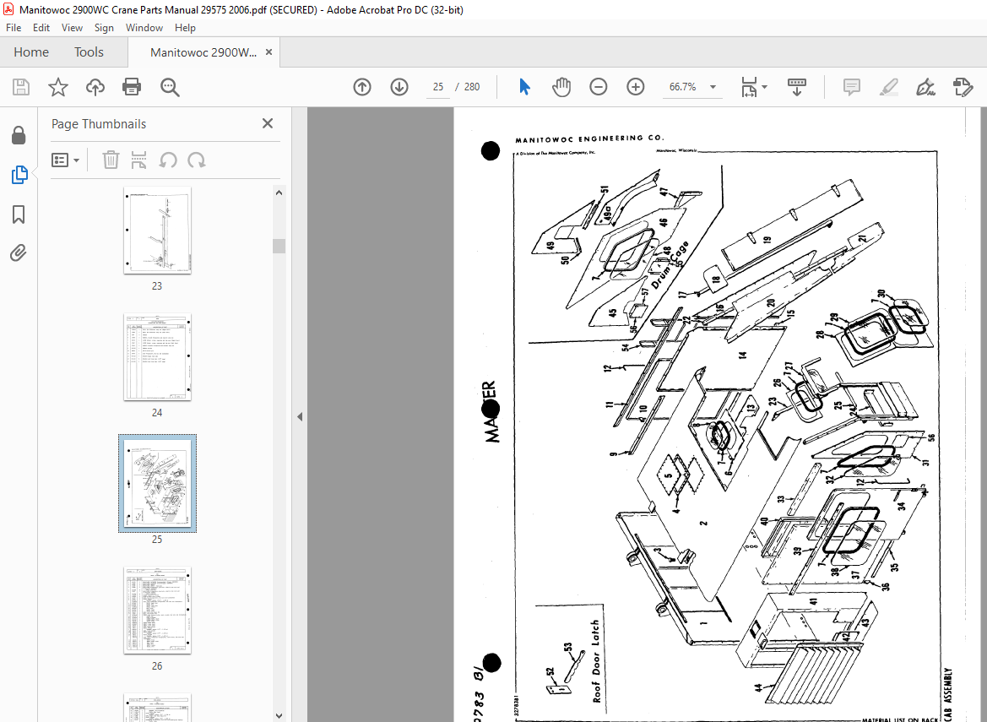The height and width of the screenshot is (722, 987).
Task: Click the '280' total pages text
Action: [x=472, y=87]
